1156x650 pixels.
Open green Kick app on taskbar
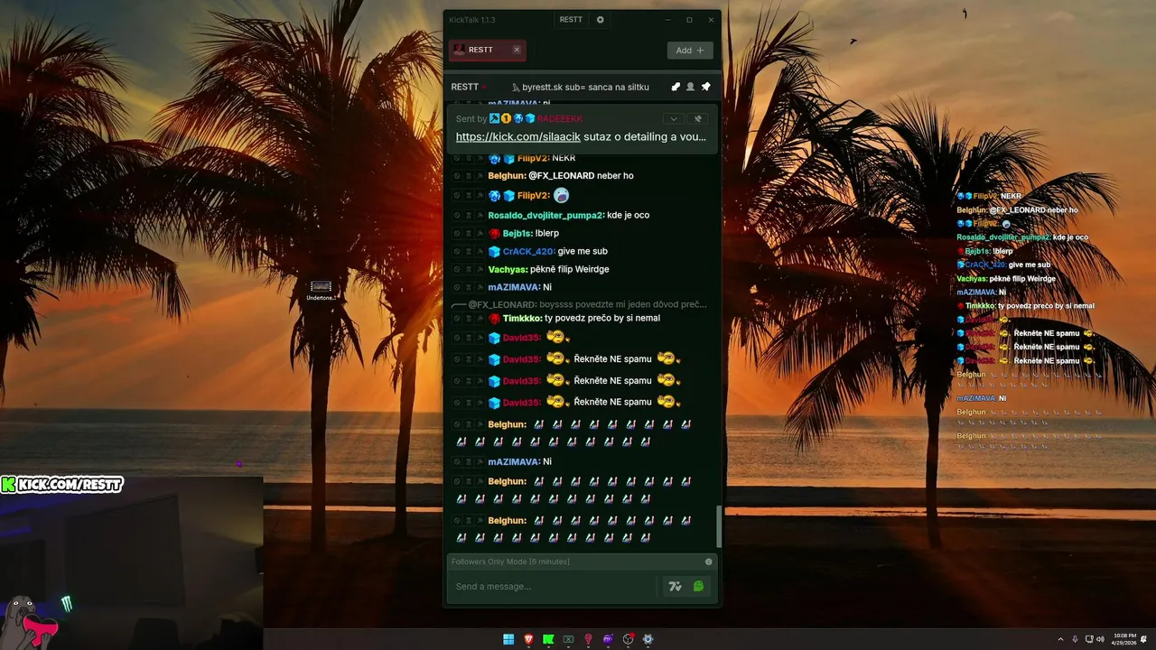[x=548, y=639]
